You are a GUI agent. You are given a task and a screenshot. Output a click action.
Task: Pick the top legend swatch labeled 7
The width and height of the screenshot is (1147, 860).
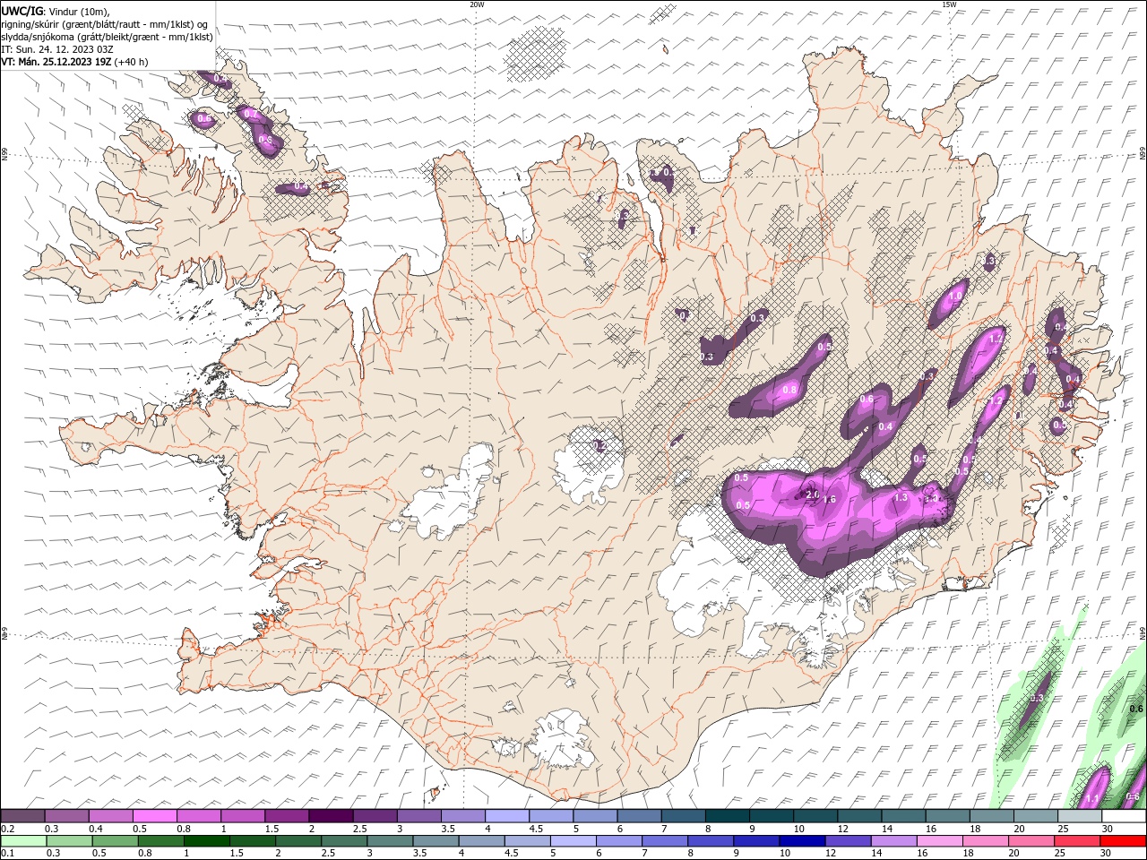click(x=682, y=816)
